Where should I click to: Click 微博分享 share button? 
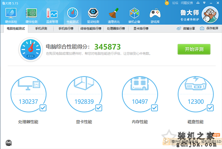pyautogui.click(x=186, y=29)
